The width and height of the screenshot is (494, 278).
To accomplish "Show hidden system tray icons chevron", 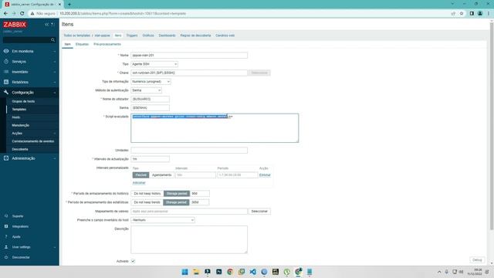I will point(439,272).
